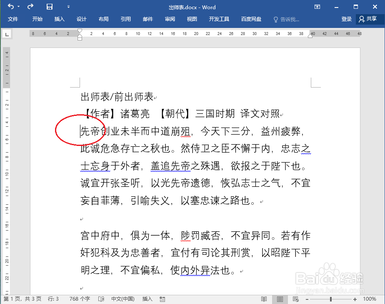Switch to the 插入 ribbon tab
This screenshot has height=304, width=385.
click(59, 19)
